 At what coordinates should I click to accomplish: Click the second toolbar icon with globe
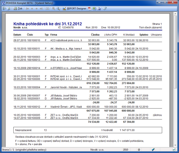(x=9, y=9)
